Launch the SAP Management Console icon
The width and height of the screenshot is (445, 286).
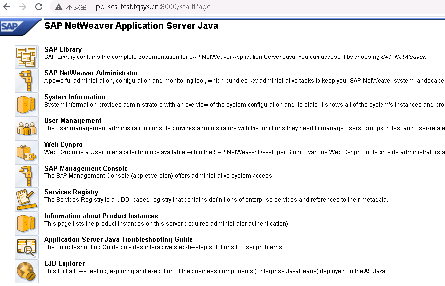coord(27,176)
